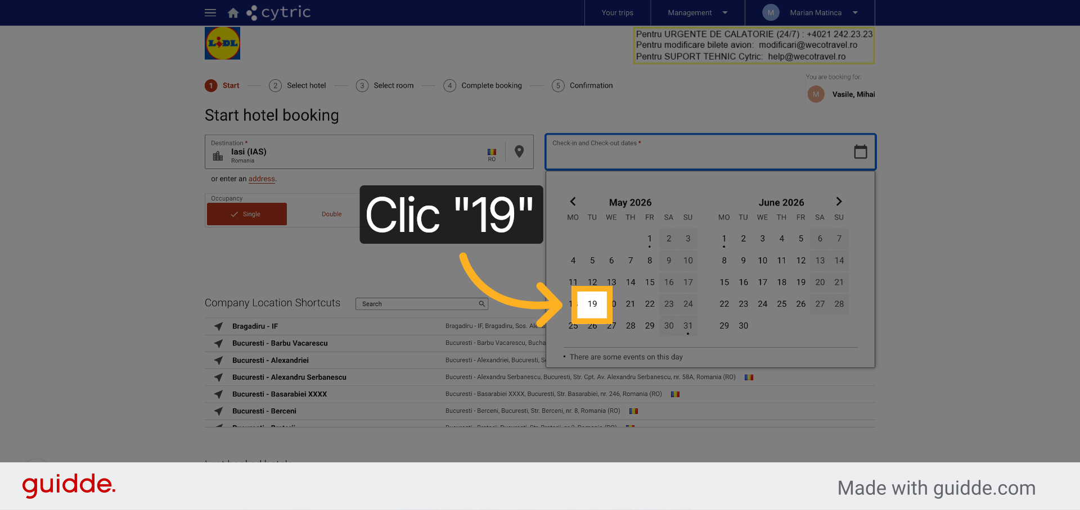This screenshot has height=510, width=1080.
Task: Select the Bragadiru - IF location arrow icon
Action: pos(218,326)
